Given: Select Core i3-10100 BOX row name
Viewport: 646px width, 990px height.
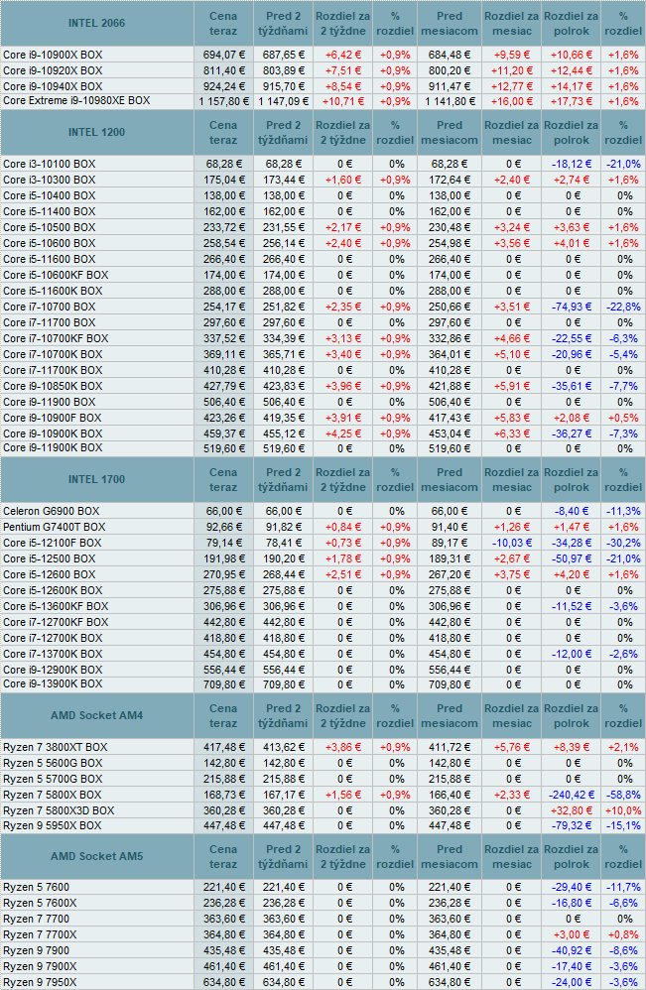Looking at the screenshot, I should (50, 164).
